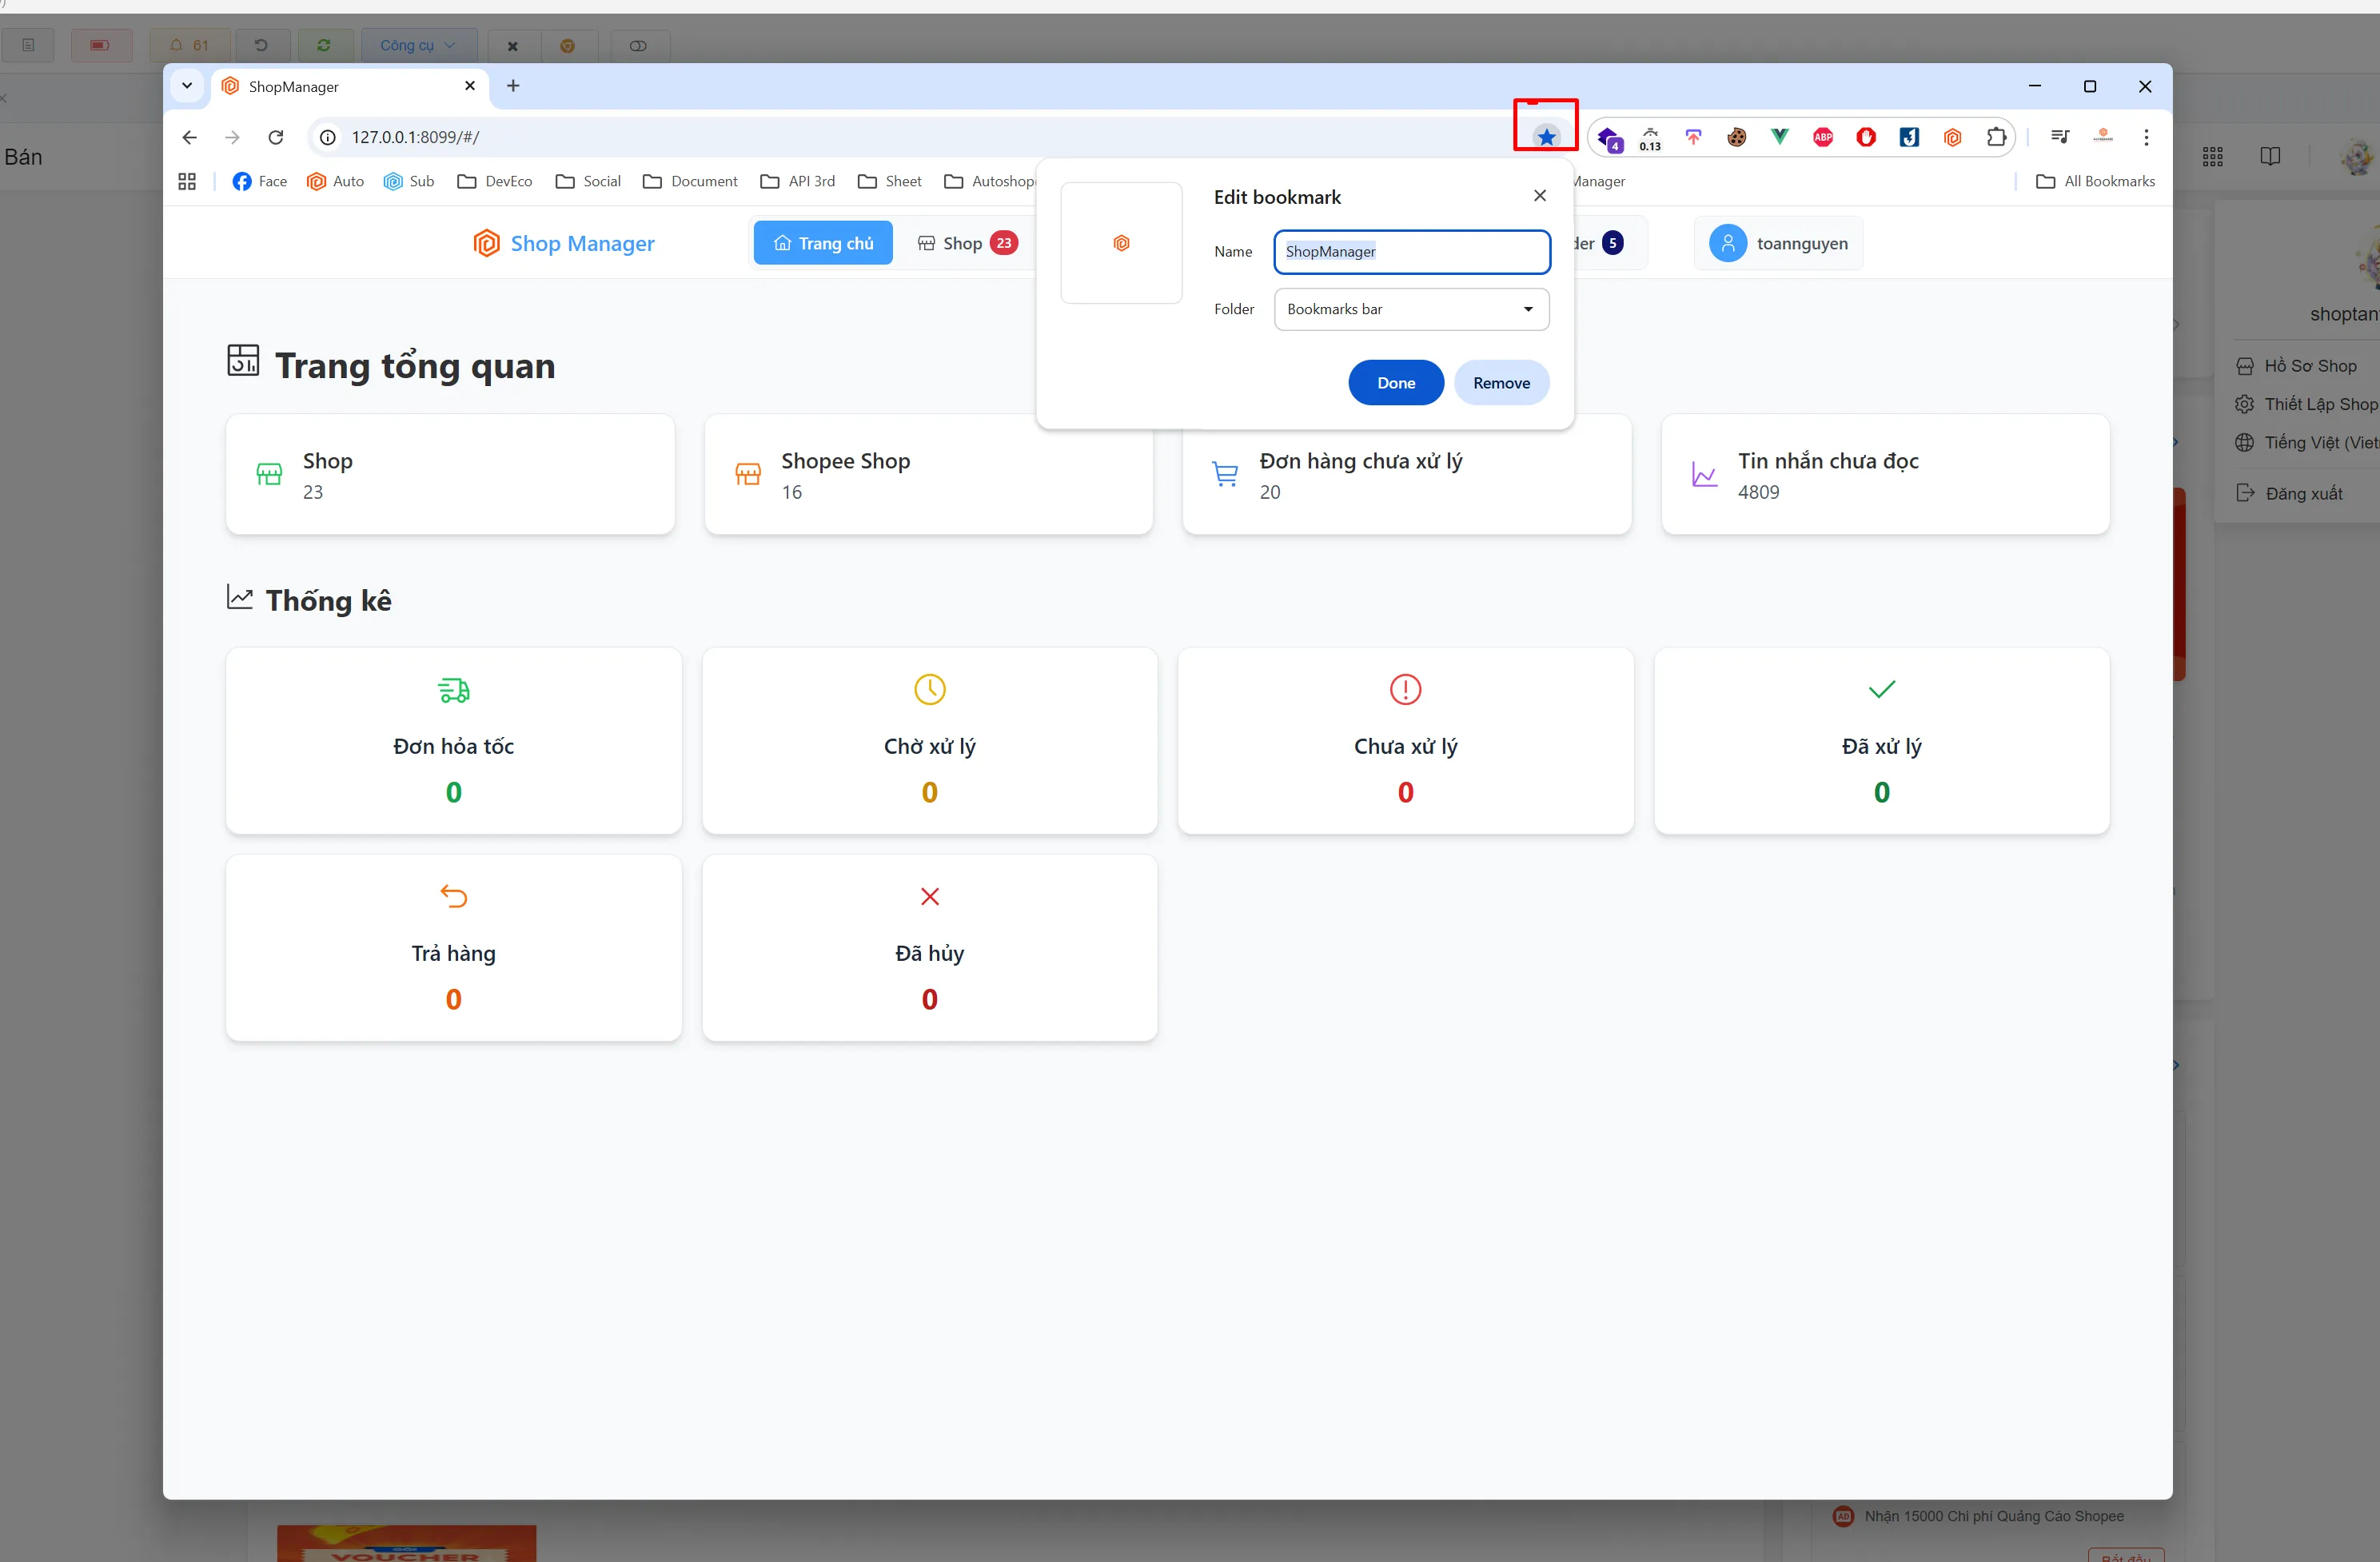
Task: Click the Đơn hỏa tốc statistics card
Action: click(x=454, y=741)
